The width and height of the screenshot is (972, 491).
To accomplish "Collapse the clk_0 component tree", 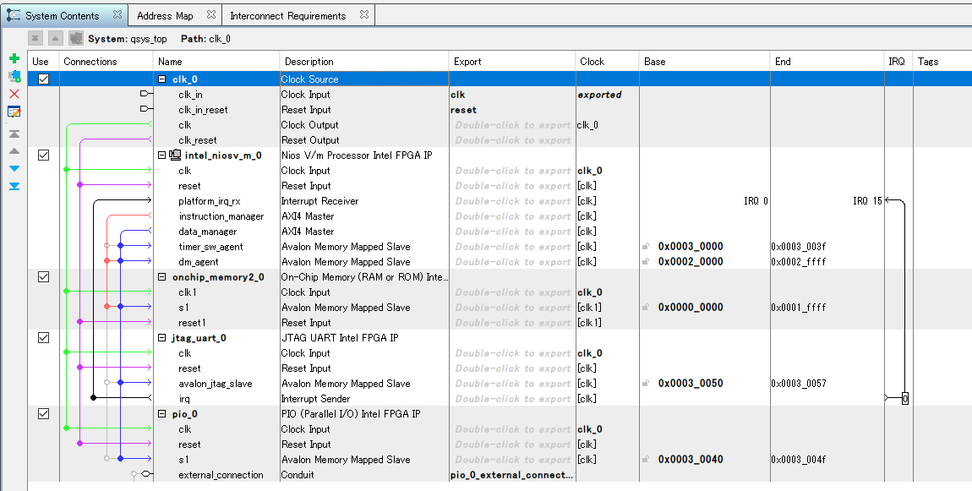I will [x=160, y=79].
